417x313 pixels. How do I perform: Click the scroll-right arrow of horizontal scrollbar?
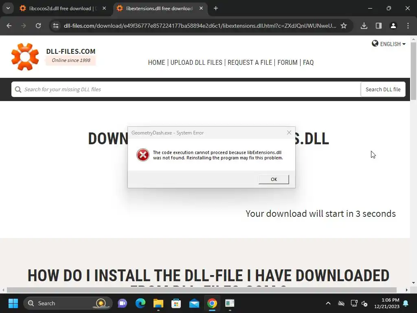click(x=407, y=290)
